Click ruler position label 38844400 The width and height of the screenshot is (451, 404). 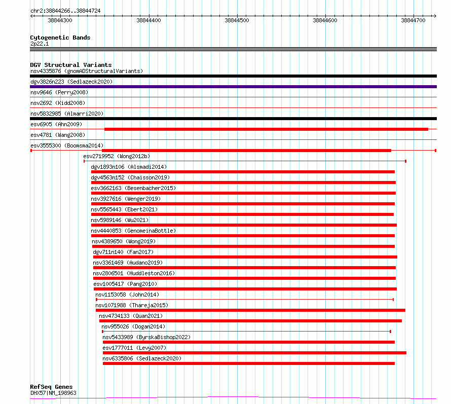point(148,20)
